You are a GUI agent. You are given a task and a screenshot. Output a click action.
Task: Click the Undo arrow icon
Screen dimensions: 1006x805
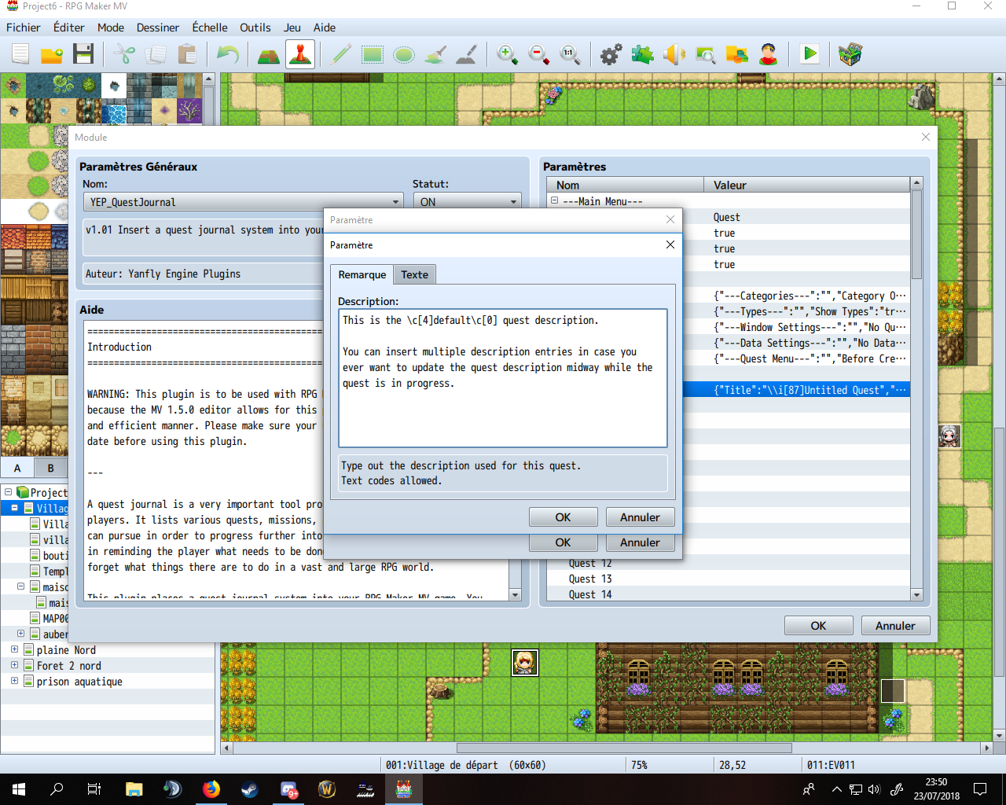(228, 54)
